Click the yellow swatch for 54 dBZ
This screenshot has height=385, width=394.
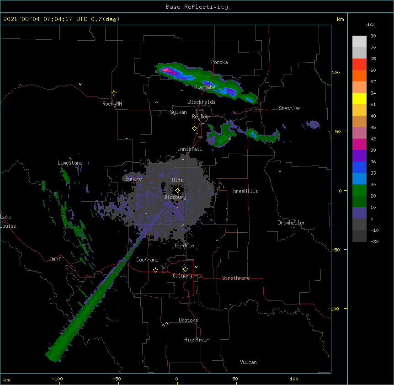click(359, 98)
